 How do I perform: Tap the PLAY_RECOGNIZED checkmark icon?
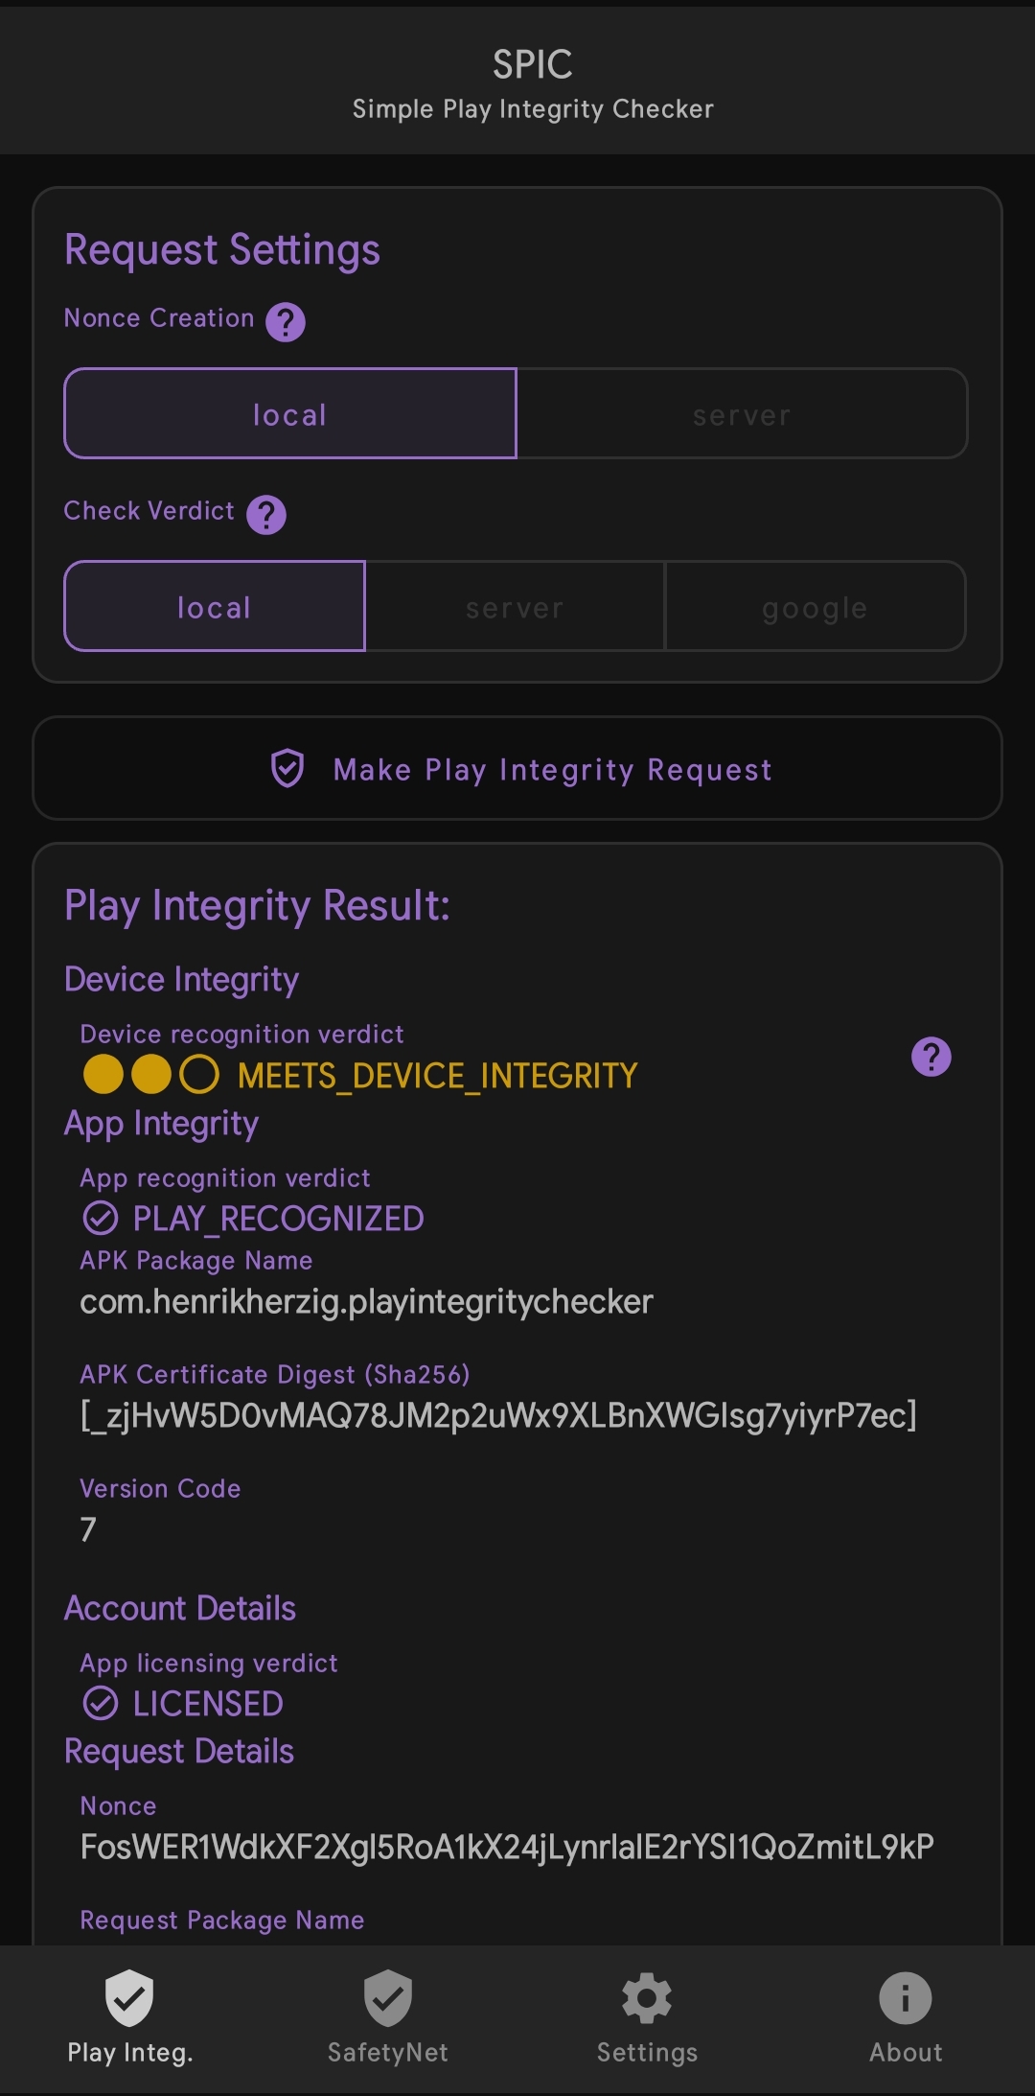point(101,1218)
